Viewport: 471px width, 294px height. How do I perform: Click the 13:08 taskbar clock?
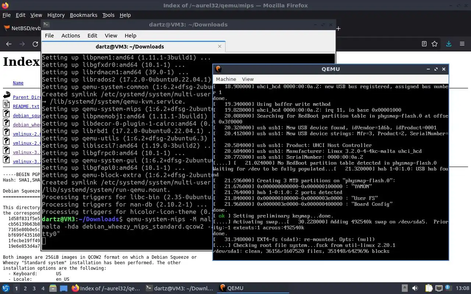(x=463, y=288)
